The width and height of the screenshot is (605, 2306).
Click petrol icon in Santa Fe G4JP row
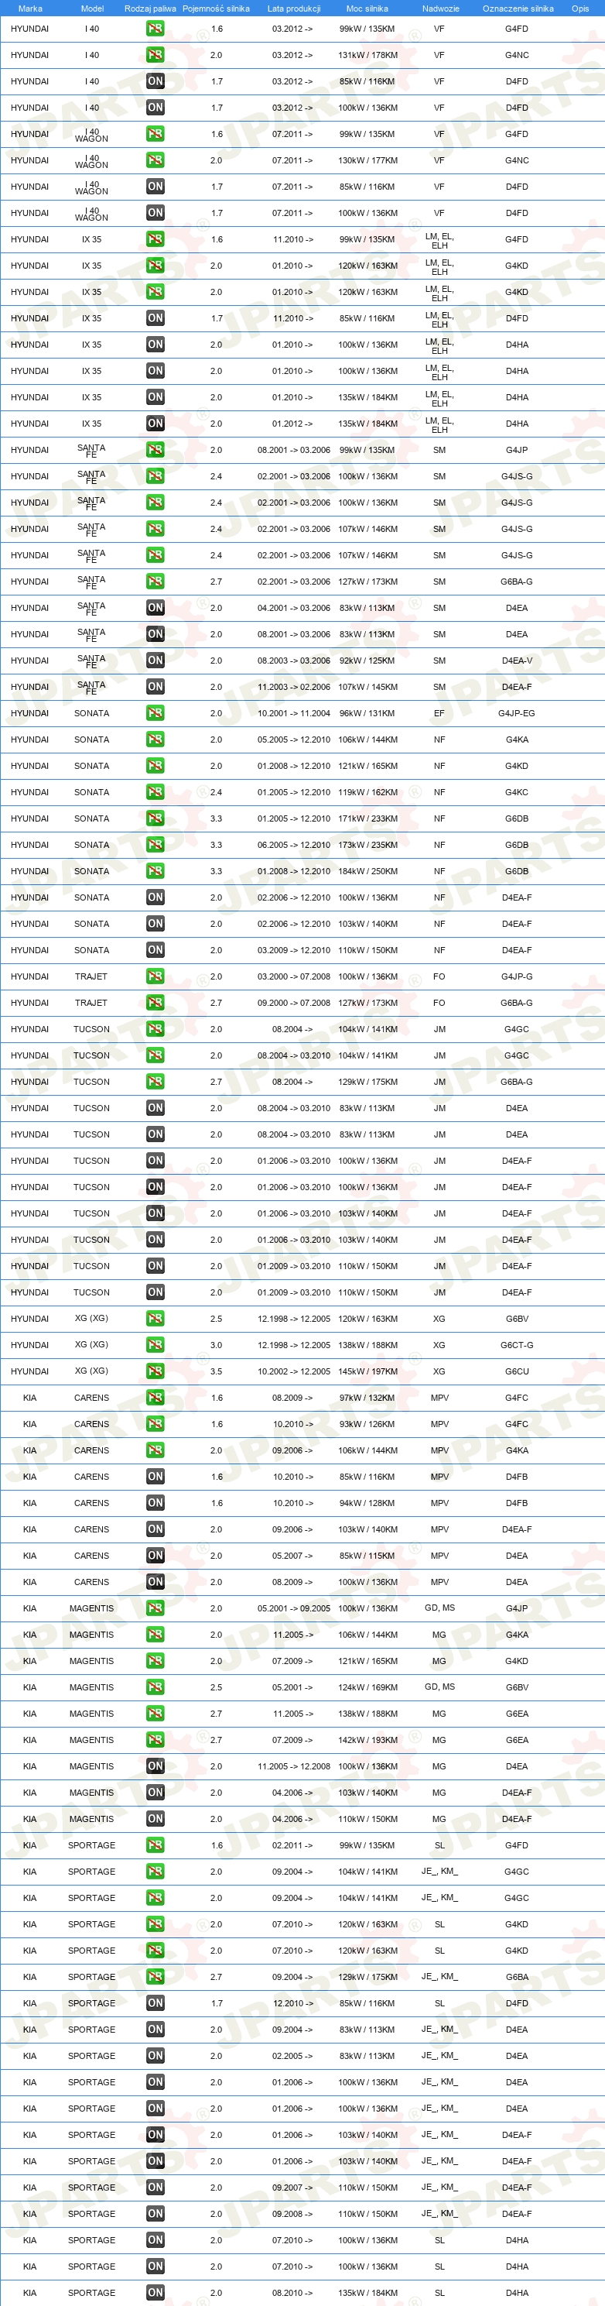155,450
